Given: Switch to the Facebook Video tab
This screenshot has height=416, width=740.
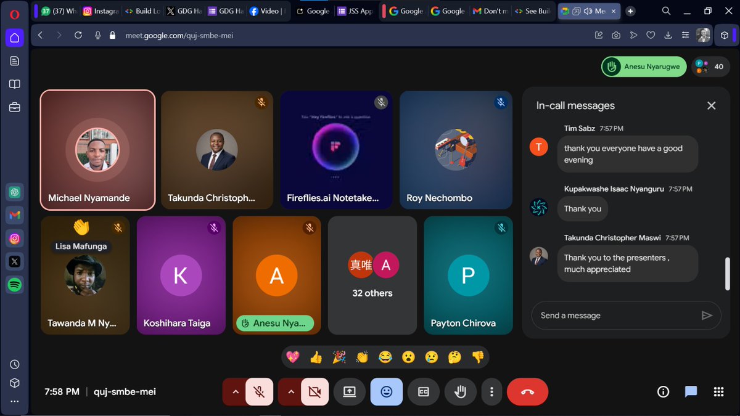Looking at the screenshot, I should click(268, 11).
